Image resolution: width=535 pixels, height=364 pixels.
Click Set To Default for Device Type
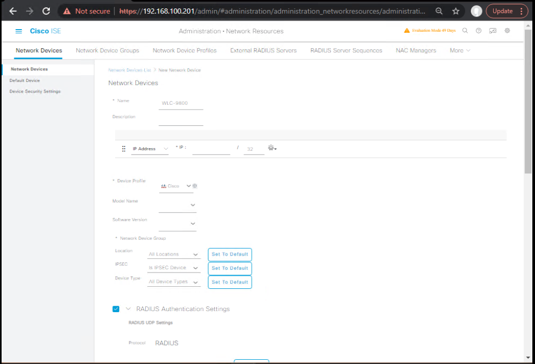click(x=230, y=283)
